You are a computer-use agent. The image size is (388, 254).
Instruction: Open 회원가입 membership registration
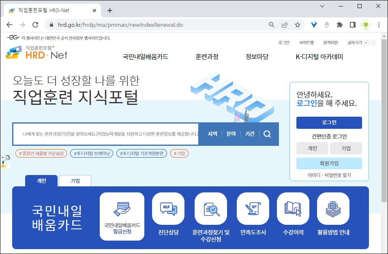click(x=329, y=163)
